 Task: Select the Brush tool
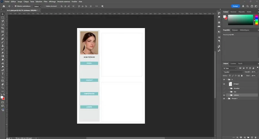3,42
